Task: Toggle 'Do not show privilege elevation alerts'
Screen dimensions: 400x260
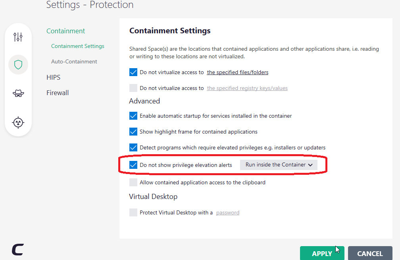Action: tap(133, 165)
